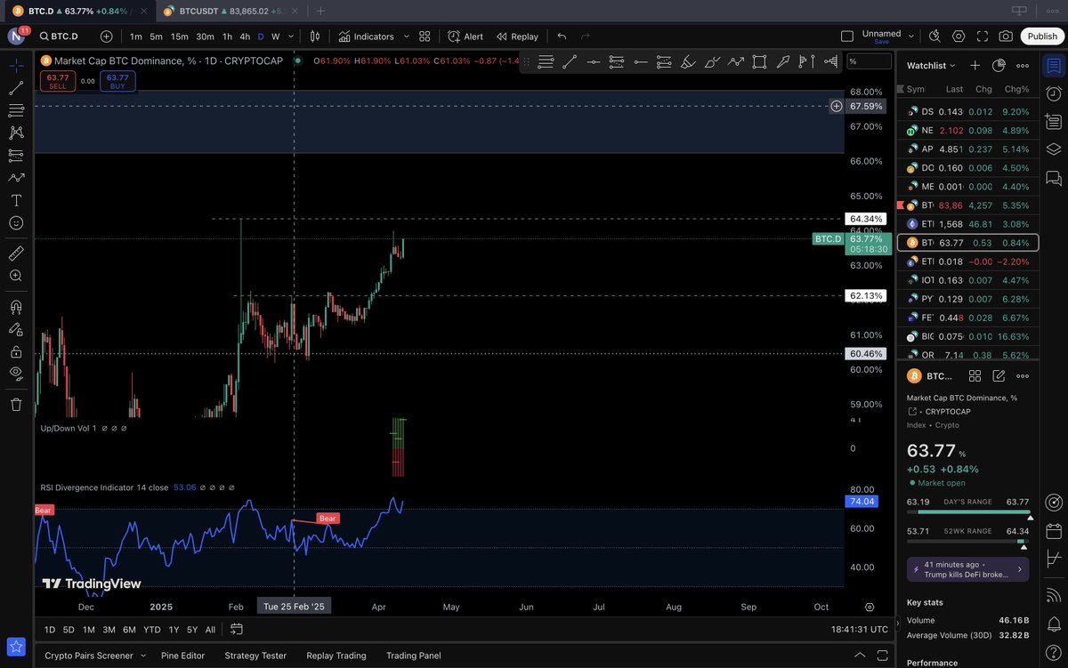Open indicator templates grid
Image resolution: width=1068 pixels, height=668 pixels.
425,36
